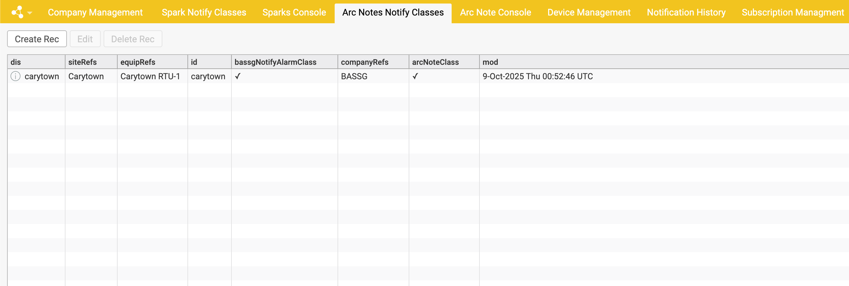Screen dimensions: 849x286
Task: Click the Create Rec button
Action: [37, 39]
